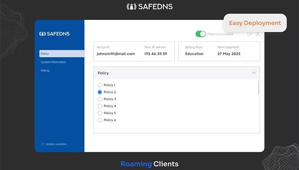
Task: Click the logout icon beside close
Action: [x=249, y=34]
